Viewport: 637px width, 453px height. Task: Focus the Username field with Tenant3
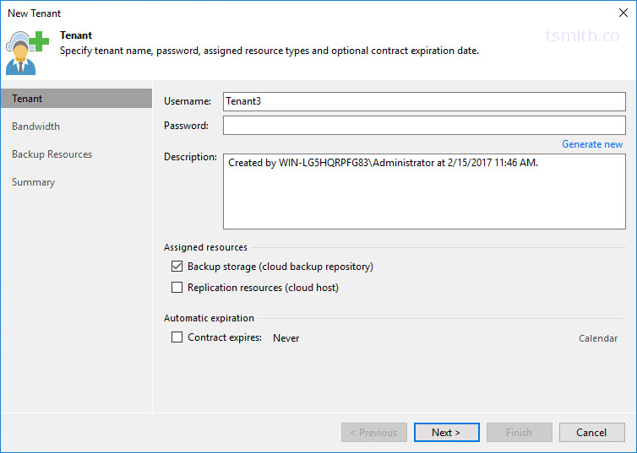(x=424, y=101)
